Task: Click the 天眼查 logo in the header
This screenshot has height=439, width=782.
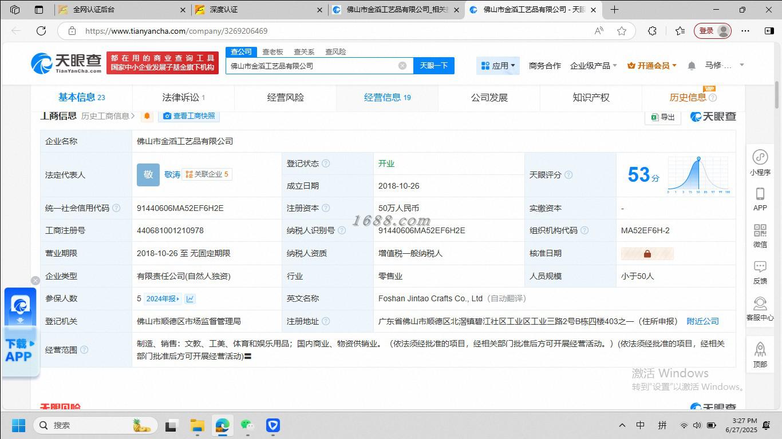Action: (66, 63)
